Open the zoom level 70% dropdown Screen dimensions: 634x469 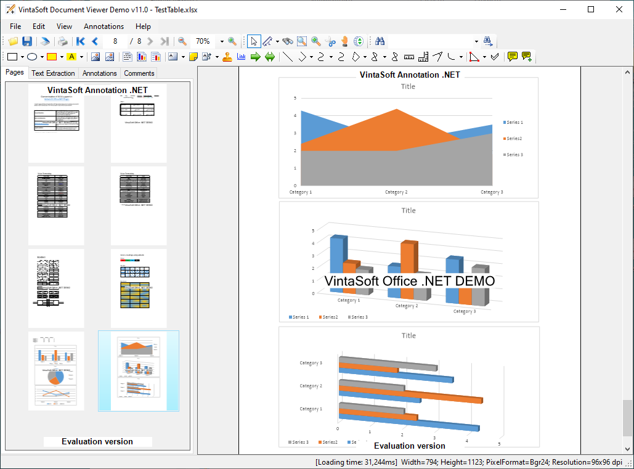click(x=222, y=41)
